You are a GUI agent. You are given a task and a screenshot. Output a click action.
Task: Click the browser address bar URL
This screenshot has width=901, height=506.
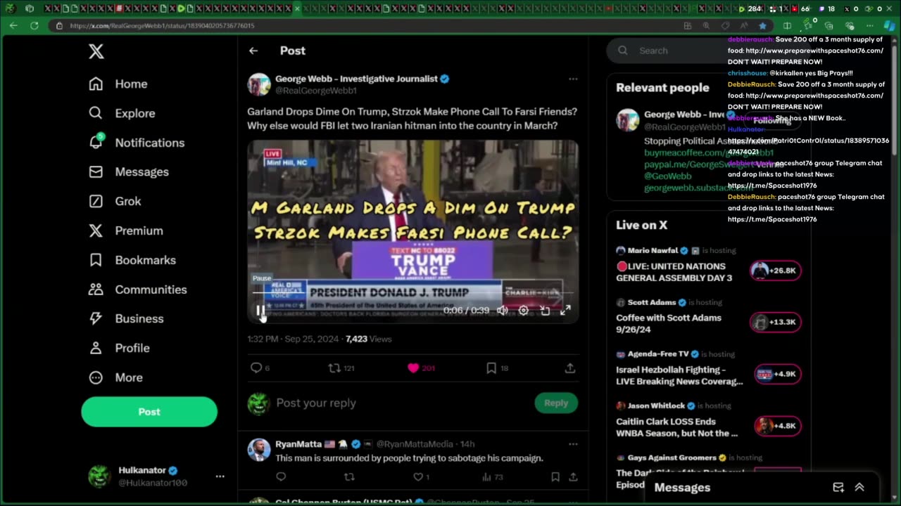pos(162,25)
